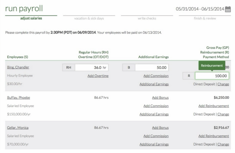
Task: Add Bonus for Phoebe Buffay
Action: pos(161,98)
